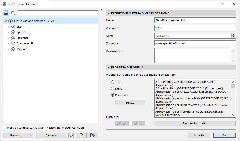Click the eyedropper pick-up transfer icon
The height and width of the screenshot is (141, 240).
[x=122, y=123]
